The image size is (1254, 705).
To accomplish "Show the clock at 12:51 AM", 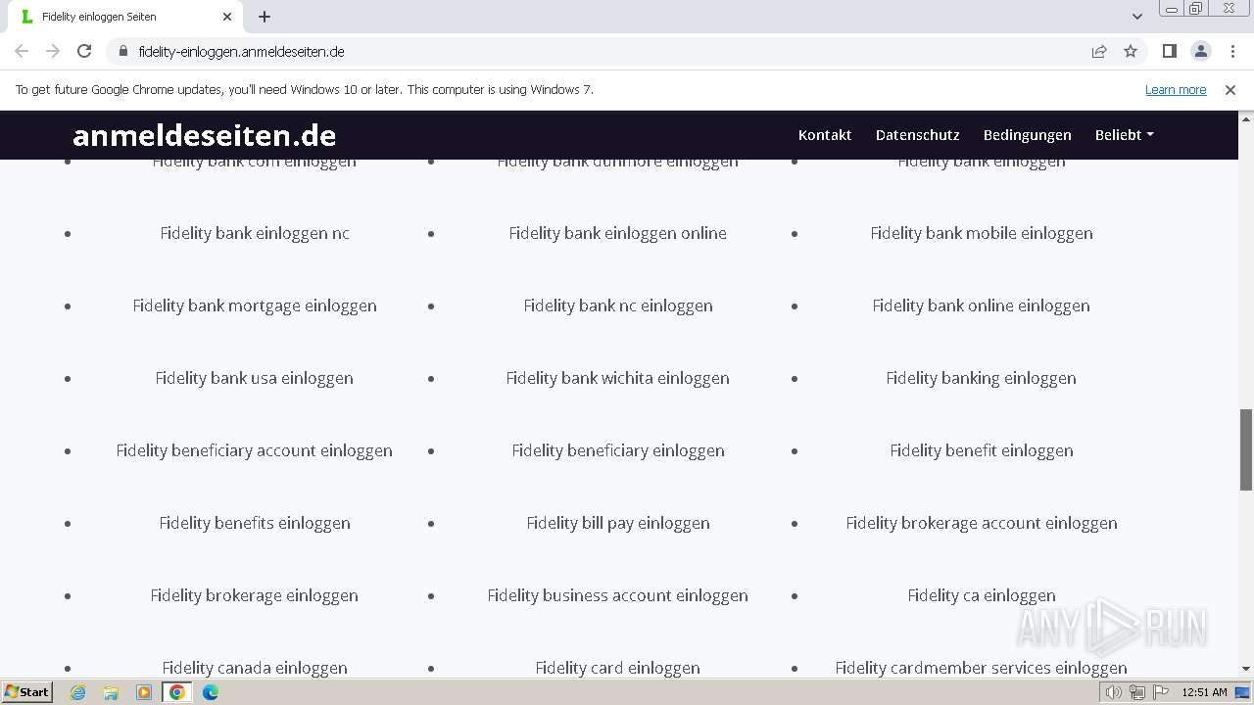I will pyautogui.click(x=1204, y=692).
